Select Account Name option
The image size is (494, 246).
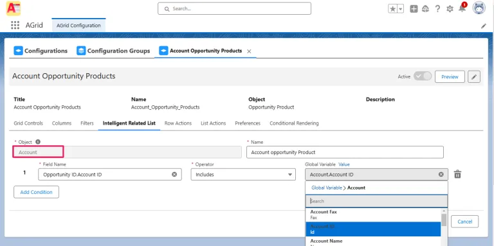tap(373, 242)
